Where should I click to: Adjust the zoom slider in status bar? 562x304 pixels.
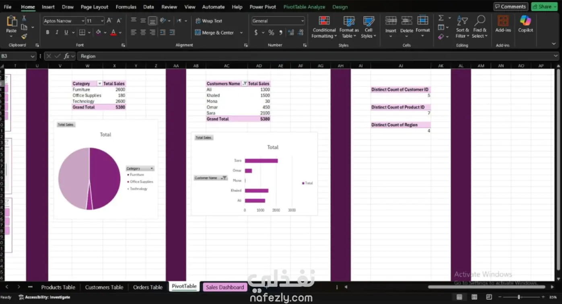tap(519, 297)
